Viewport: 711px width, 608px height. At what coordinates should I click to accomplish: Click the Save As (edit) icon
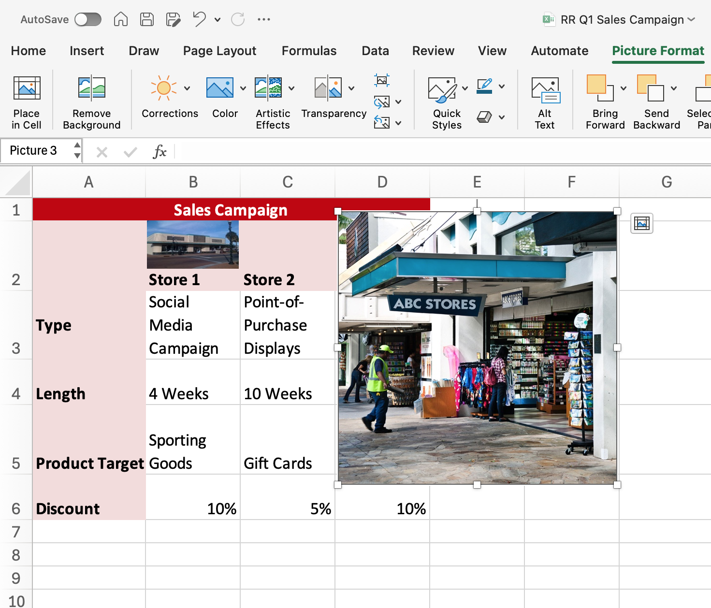tap(173, 19)
